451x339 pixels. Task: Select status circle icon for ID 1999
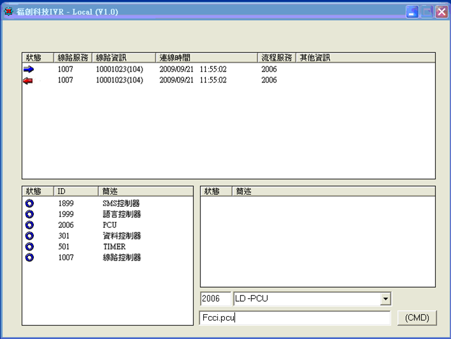(29, 215)
